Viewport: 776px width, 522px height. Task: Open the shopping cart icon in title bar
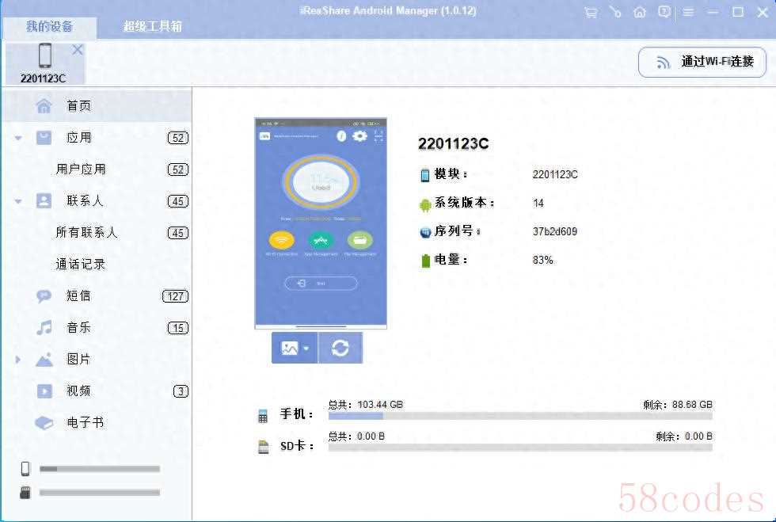tap(591, 13)
